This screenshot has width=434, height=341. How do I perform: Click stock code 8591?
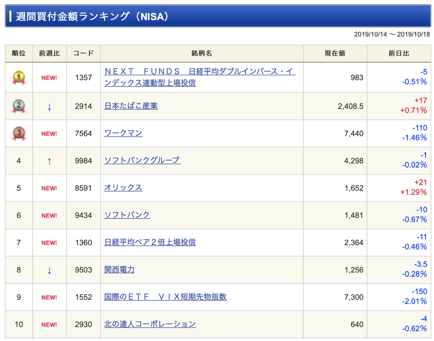point(83,188)
